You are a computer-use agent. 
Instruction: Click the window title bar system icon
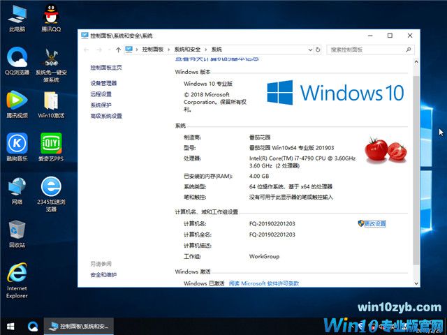(x=85, y=36)
